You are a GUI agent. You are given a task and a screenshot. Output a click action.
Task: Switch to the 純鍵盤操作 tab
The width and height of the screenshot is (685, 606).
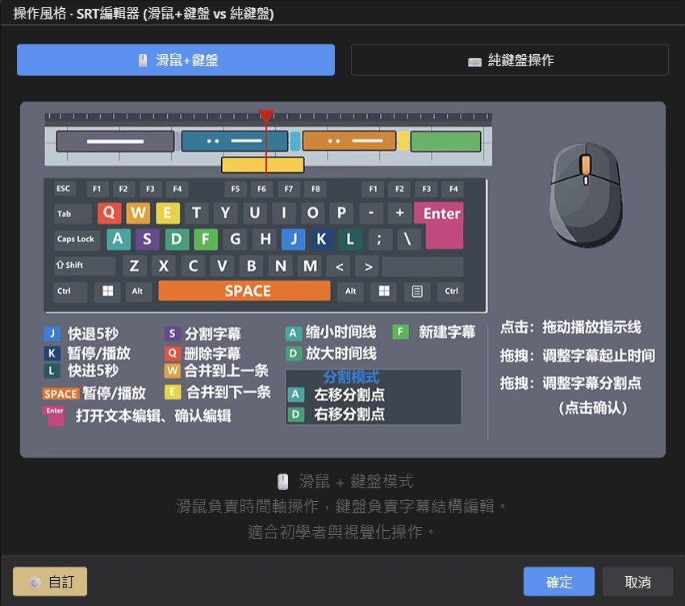click(x=509, y=60)
